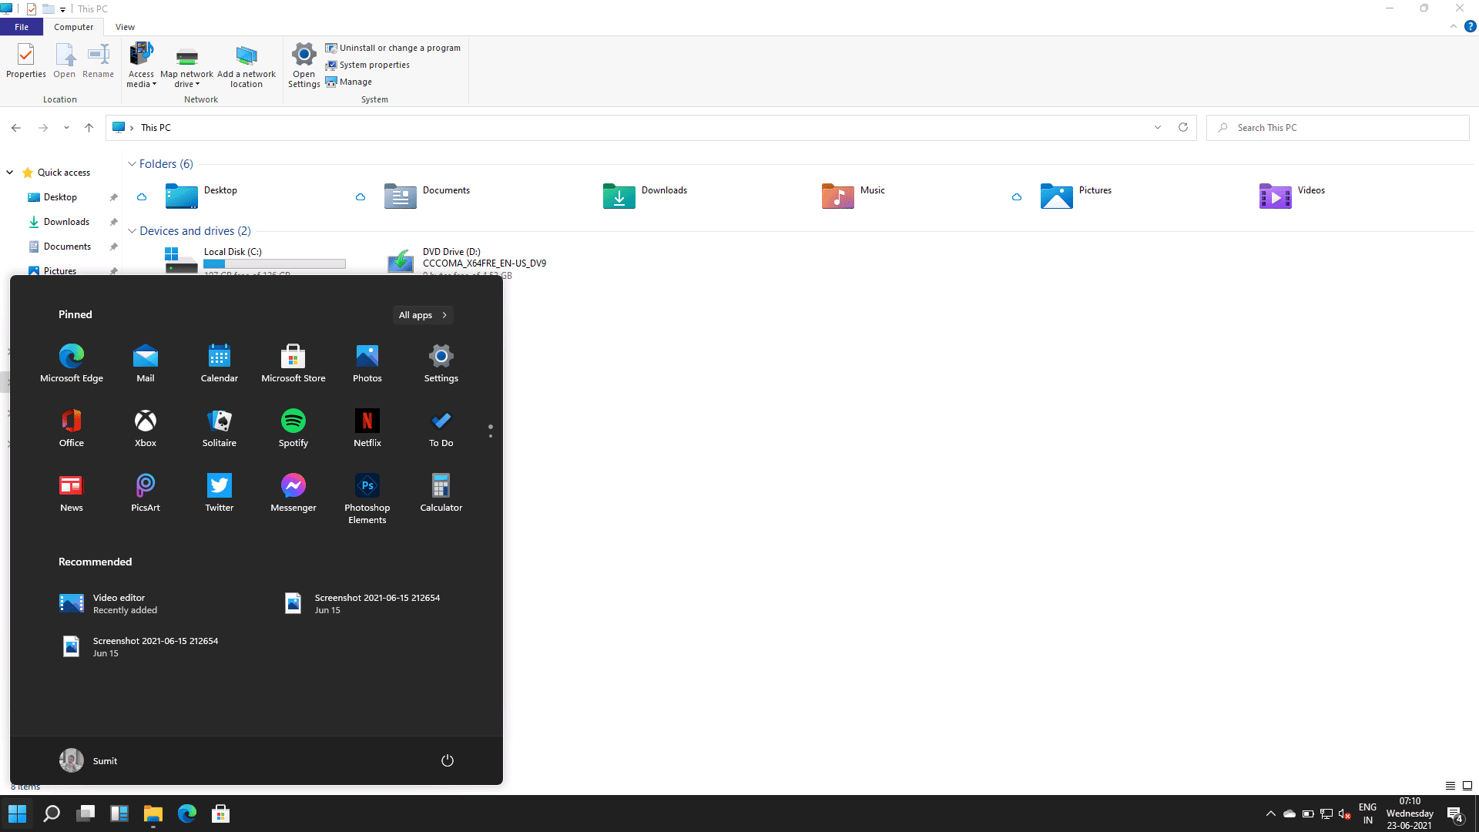The height and width of the screenshot is (832, 1479).
Task: Collapse the Folders (6) section
Action: click(x=132, y=164)
